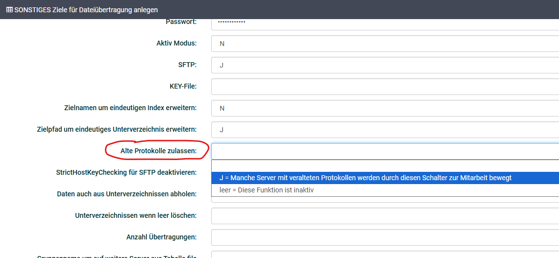
Task: Click the 'Anzahl Übertragungen:' label
Action: (161, 237)
